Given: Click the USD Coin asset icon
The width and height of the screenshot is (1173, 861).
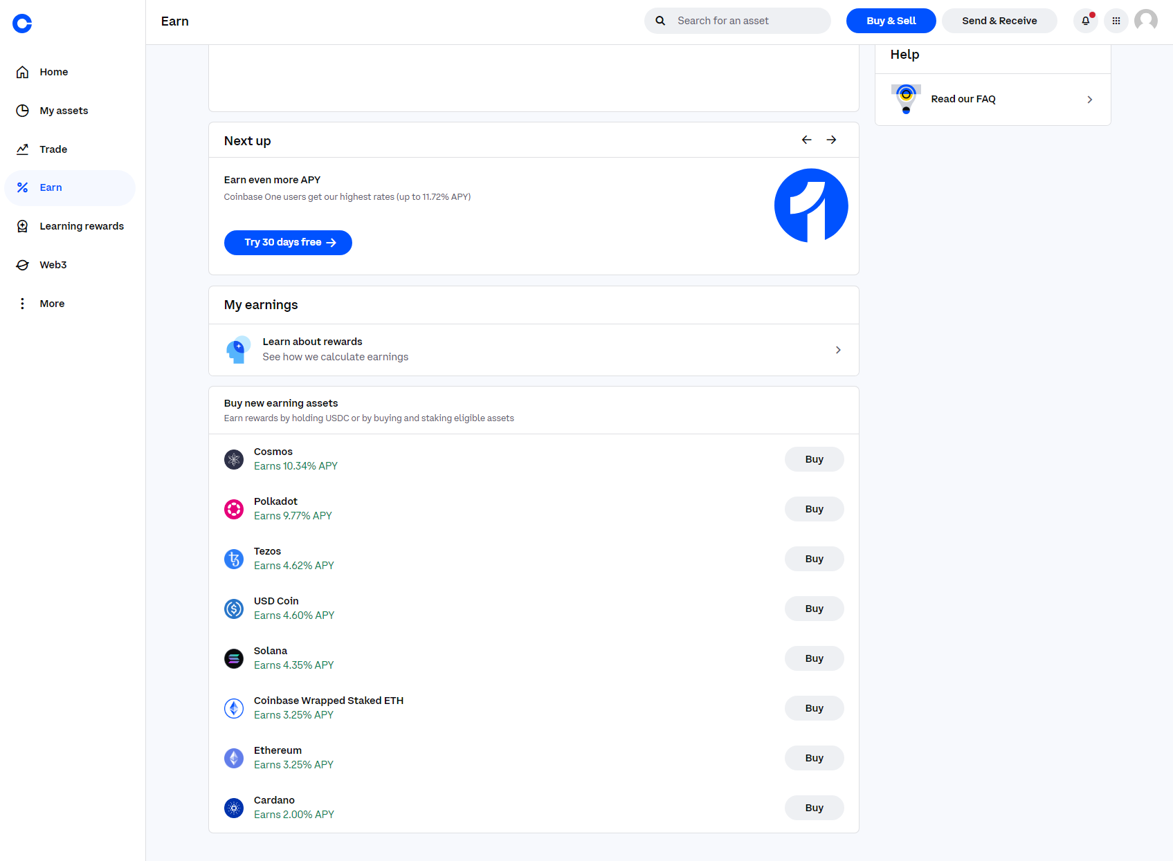Looking at the screenshot, I should [234, 609].
